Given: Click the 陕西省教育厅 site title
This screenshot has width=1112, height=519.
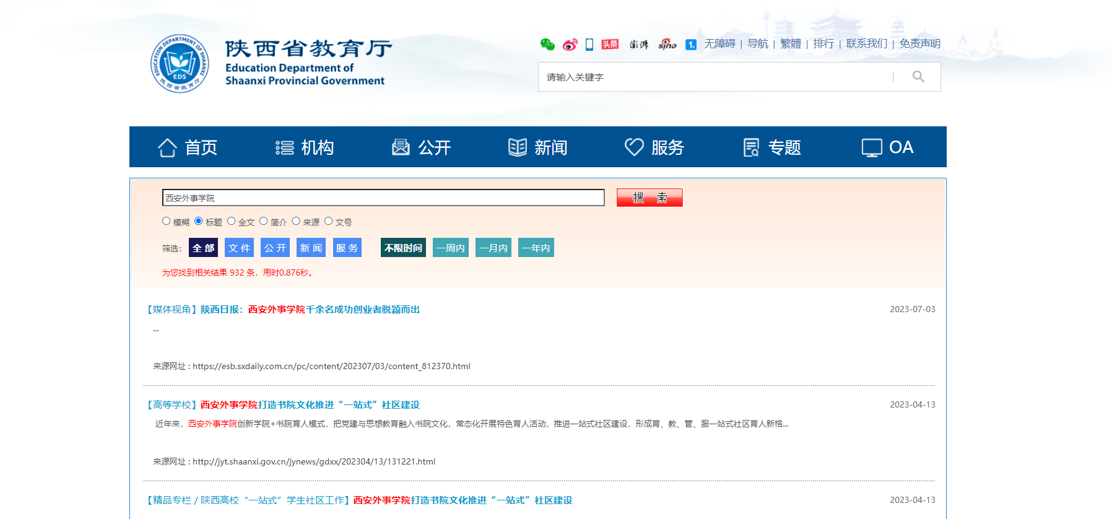Looking at the screenshot, I should 308,48.
